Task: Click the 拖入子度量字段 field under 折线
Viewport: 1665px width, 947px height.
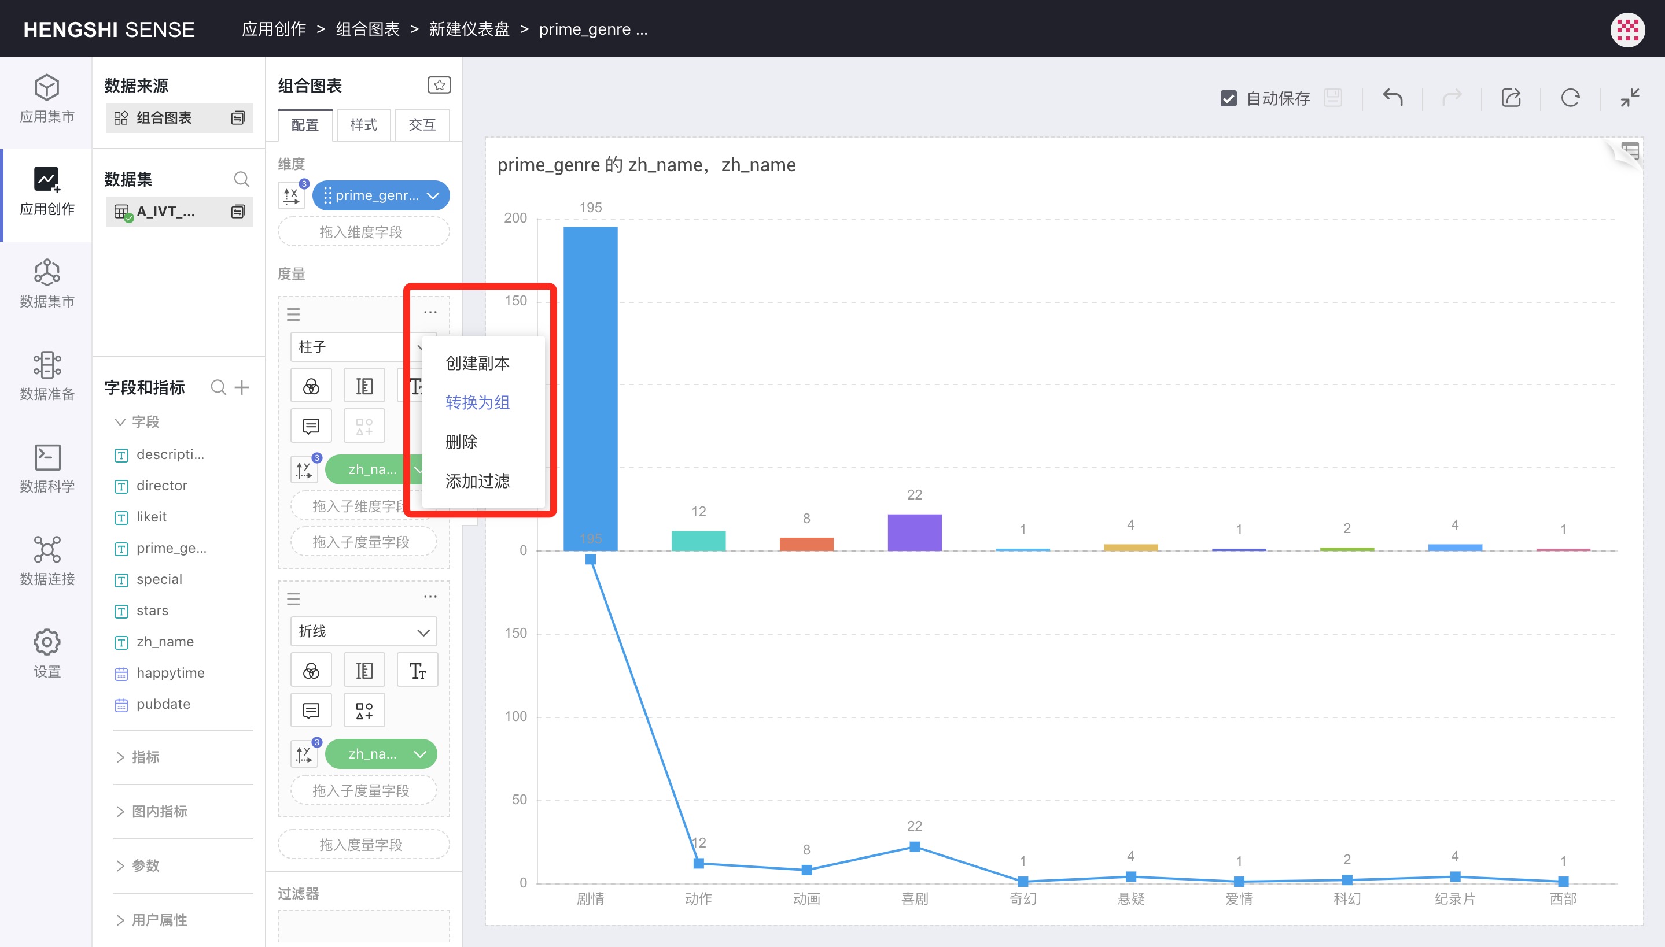Action: pos(364,790)
